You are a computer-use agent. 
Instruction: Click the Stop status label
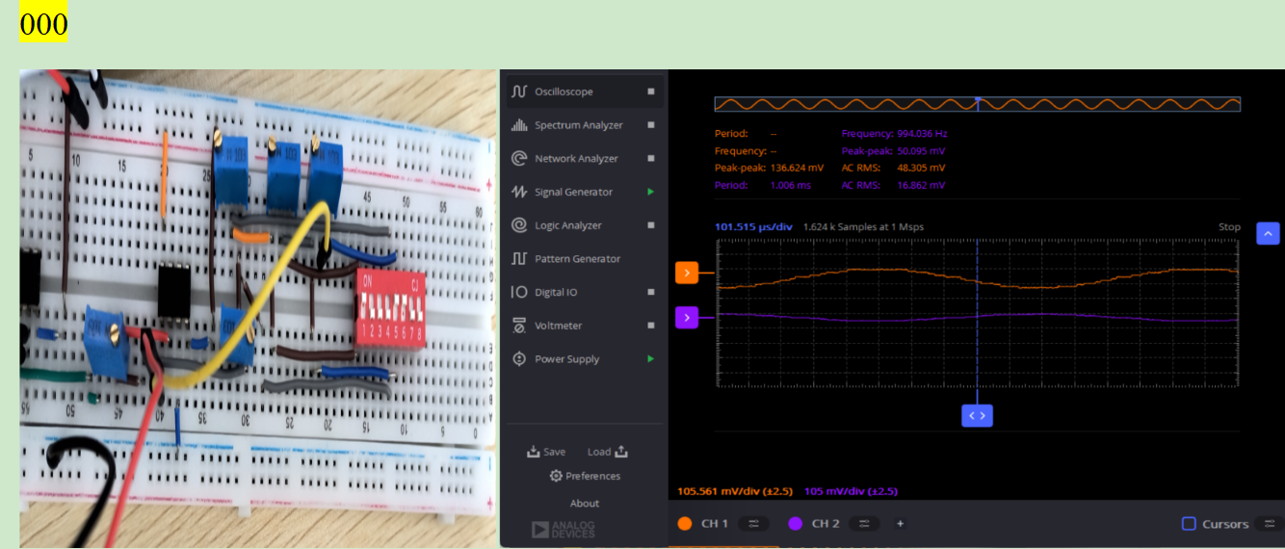click(x=1229, y=227)
